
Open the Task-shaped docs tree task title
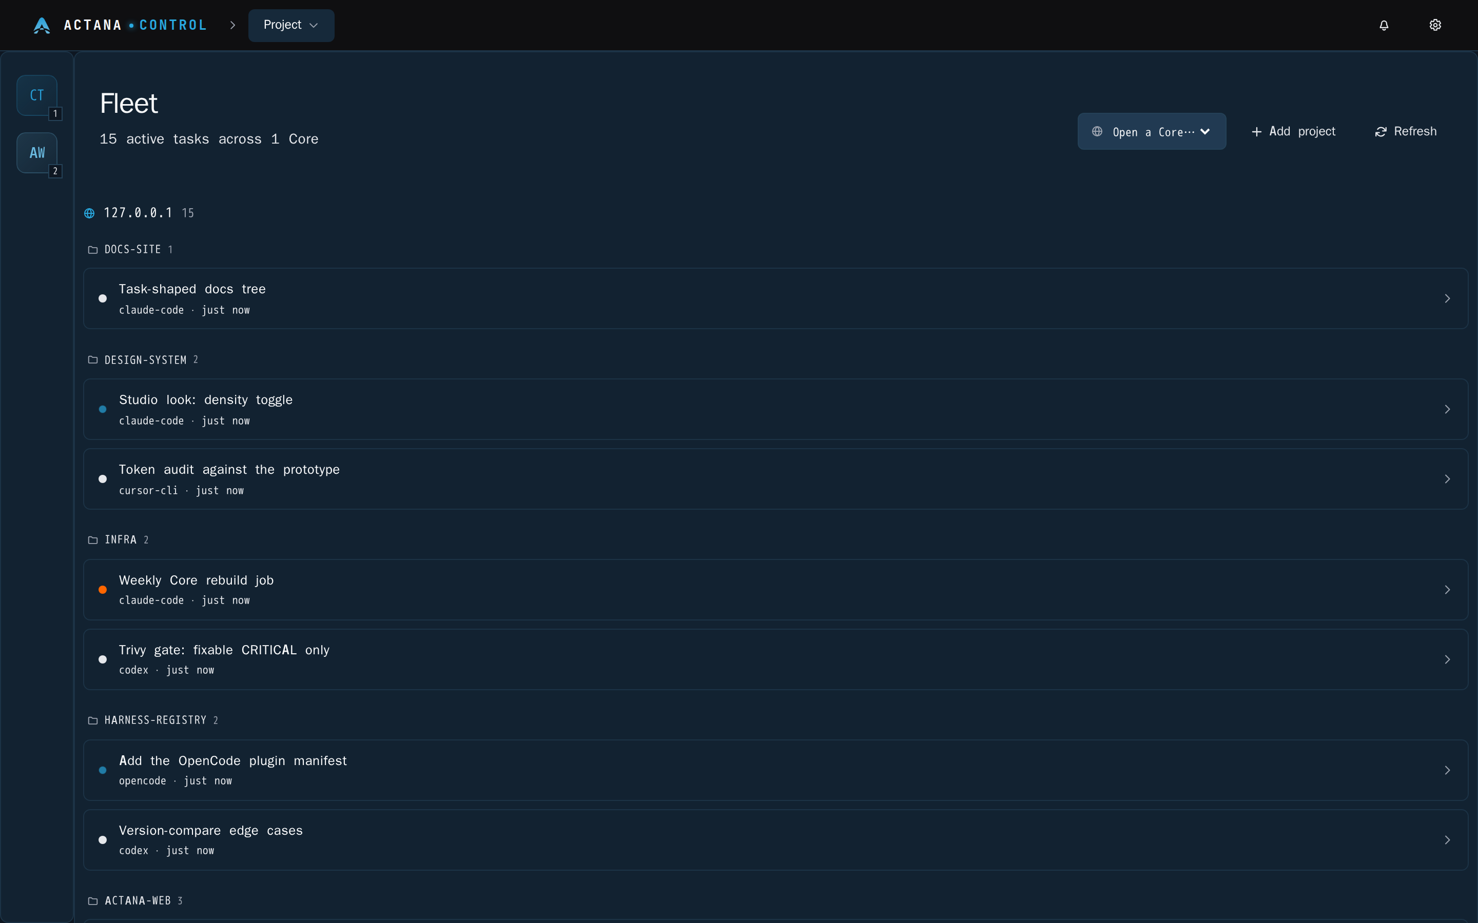point(192,289)
